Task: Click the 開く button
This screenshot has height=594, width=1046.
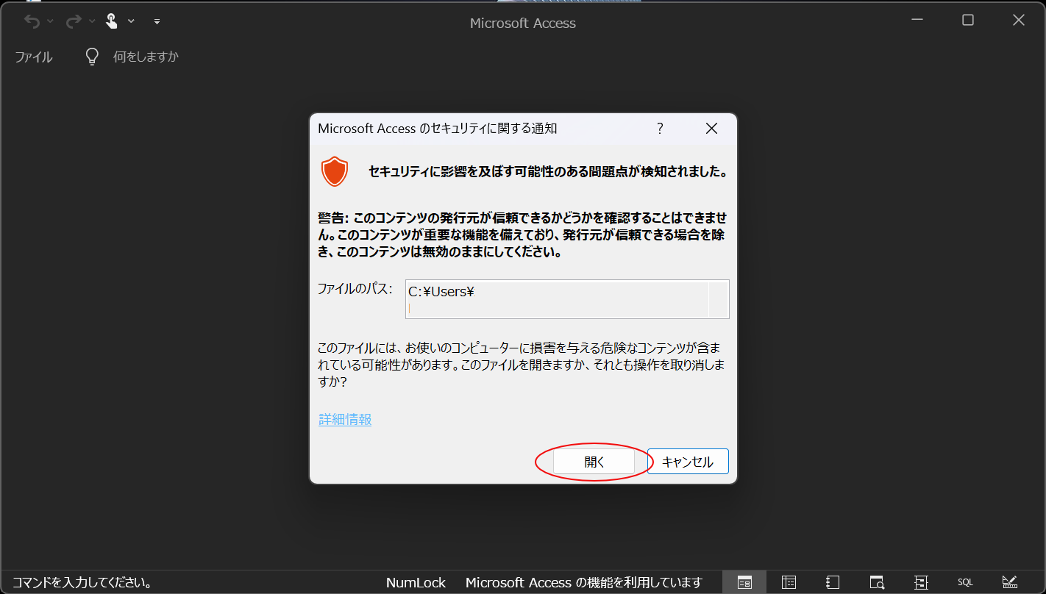Action: [x=594, y=462]
